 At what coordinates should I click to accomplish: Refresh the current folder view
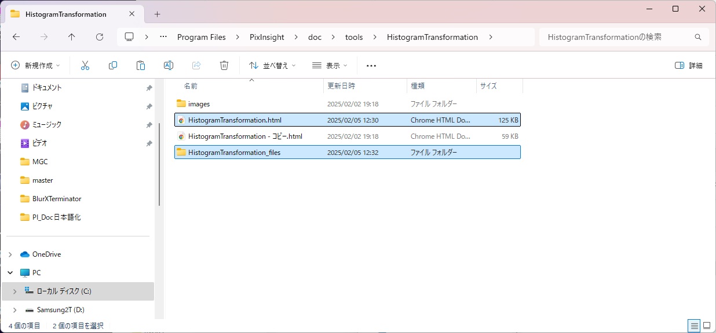pyautogui.click(x=100, y=37)
